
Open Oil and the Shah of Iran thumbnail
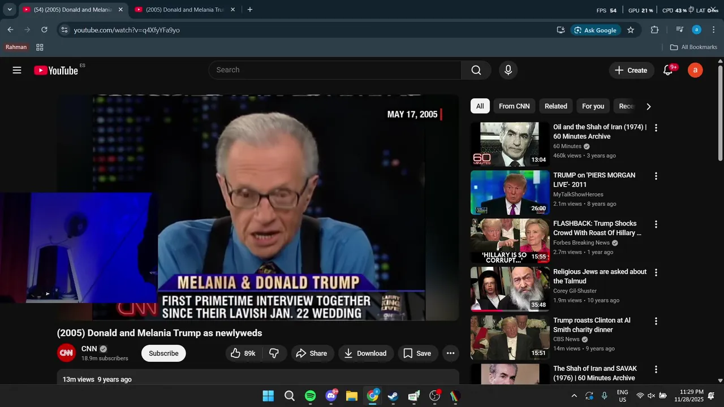tap(510, 144)
